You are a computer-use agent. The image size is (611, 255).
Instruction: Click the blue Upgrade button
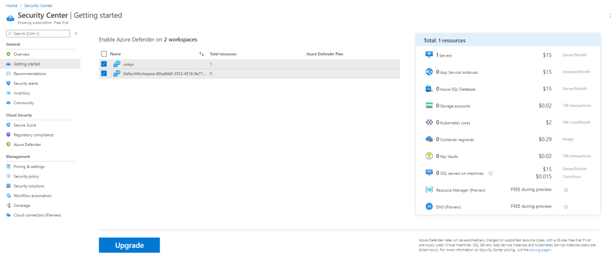click(x=129, y=245)
